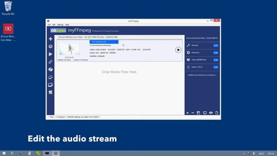Play the Iron Man file with round play button
This screenshot has height=156, width=277.
point(178,50)
